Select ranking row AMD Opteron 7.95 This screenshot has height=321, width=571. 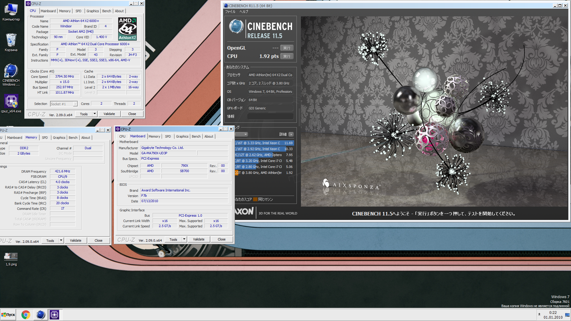(264, 155)
